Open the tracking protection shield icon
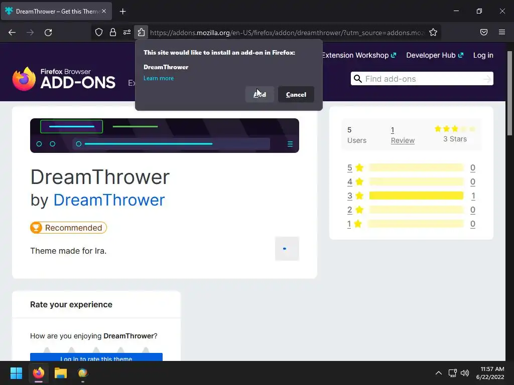The height and width of the screenshot is (385, 514). 99,32
